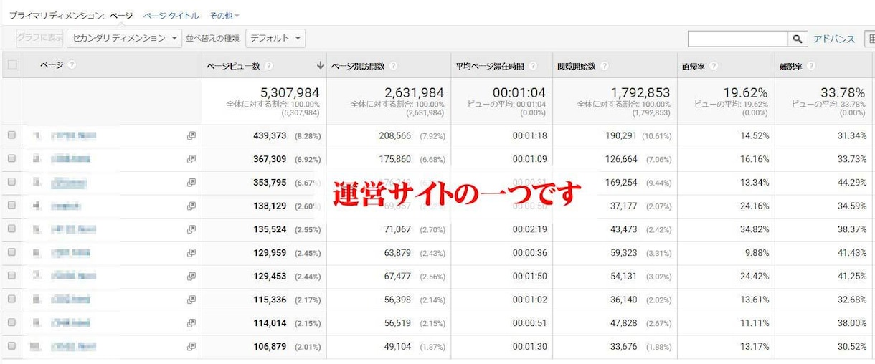Image resolution: width=875 pixels, height=364 pixels.
Task: Click total unique views 2,631,984
Action: click(414, 93)
